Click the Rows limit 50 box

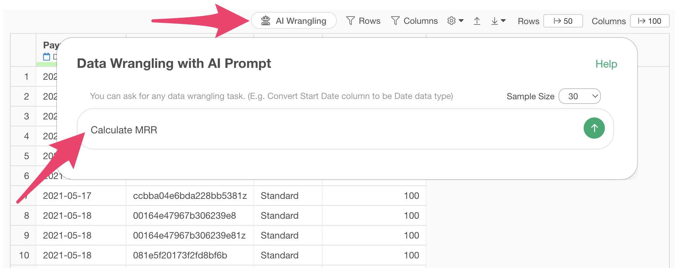pos(563,21)
